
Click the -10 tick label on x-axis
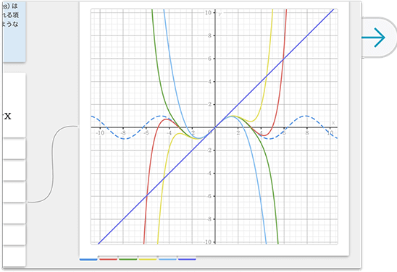100,133
